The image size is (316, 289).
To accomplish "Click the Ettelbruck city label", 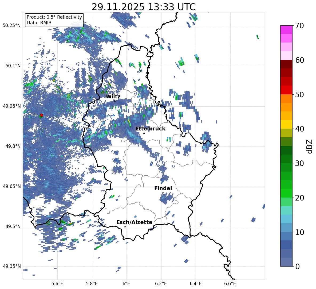I will tap(150, 129).
